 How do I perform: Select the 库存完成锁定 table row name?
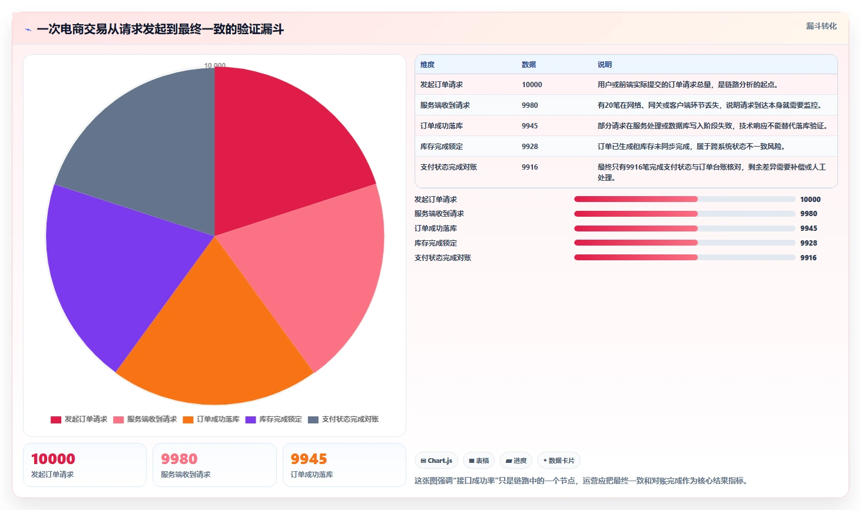(x=442, y=147)
